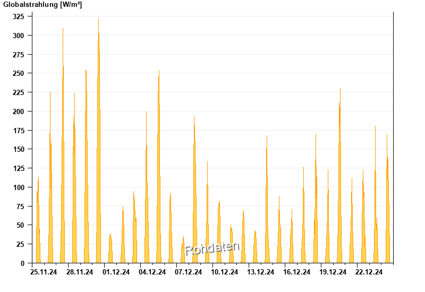The image size is (425, 292).
Task: Click the 19.12.24 date label
Action: 333,272
